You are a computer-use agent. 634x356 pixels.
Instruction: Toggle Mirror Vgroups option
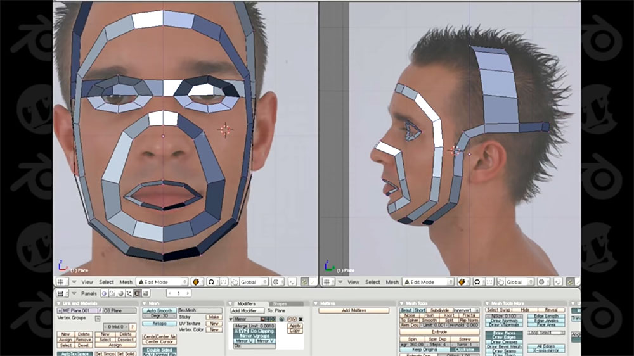(255, 336)
